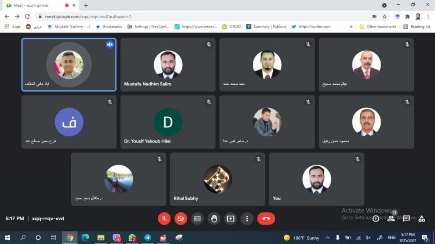Select the Meet xqq-rrqv-xvd browser tab

[34, 6]
